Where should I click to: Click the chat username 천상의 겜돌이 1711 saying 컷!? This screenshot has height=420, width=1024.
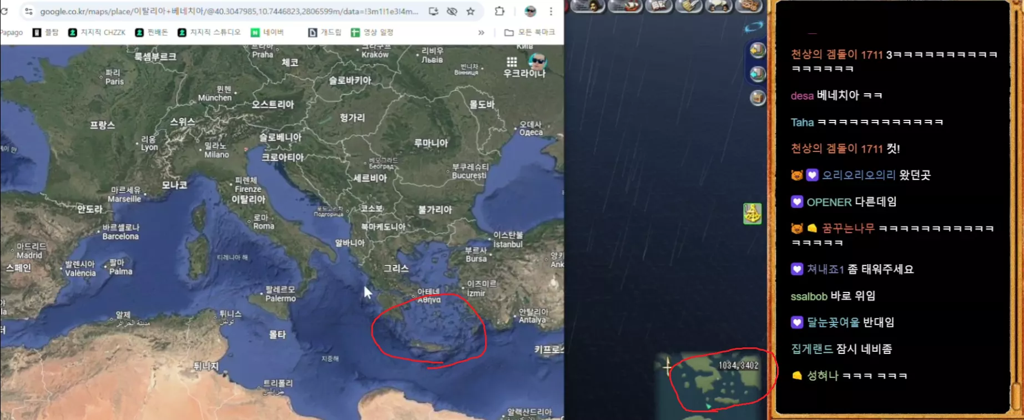836,149
